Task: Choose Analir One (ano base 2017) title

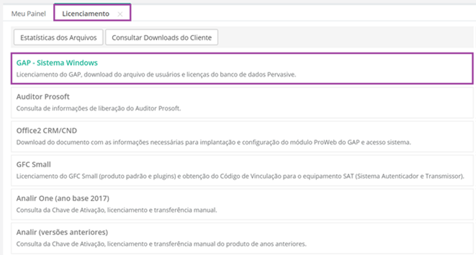Action: tap(63, 198)
